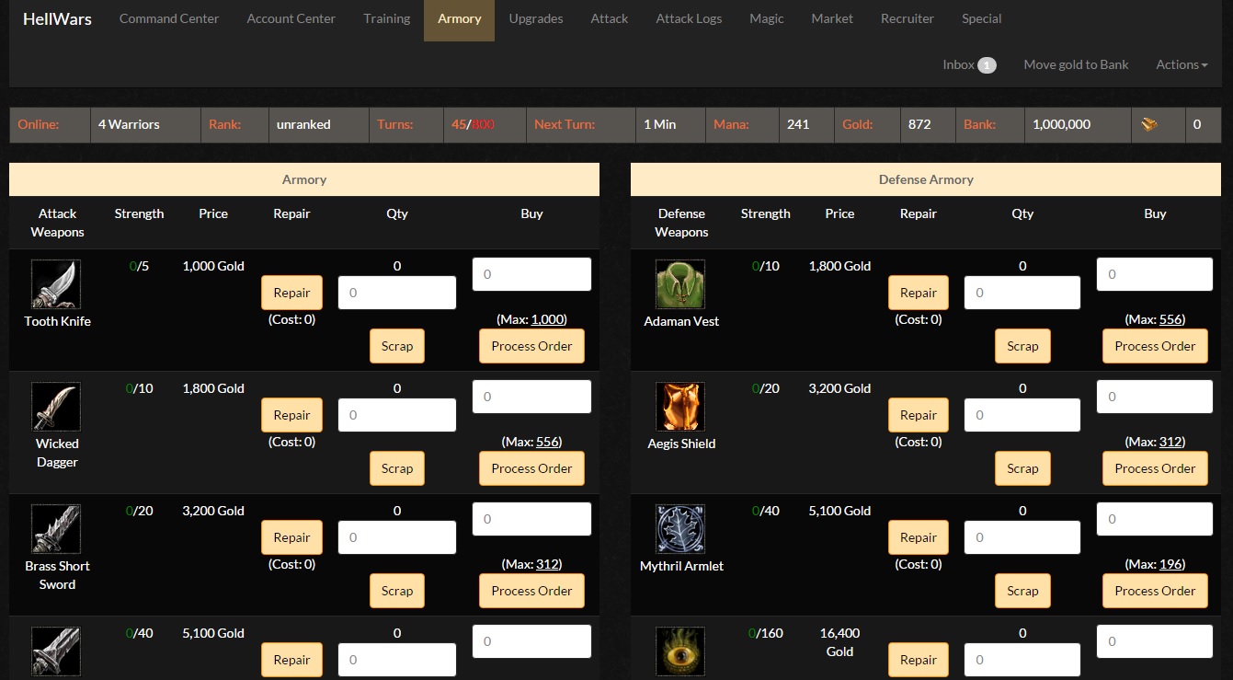Click the Aegis Shield icon
1233x680 pixels.
click(x=680, y=406)
